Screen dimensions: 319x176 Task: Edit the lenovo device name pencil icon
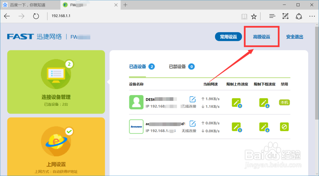tap(192, 123)
